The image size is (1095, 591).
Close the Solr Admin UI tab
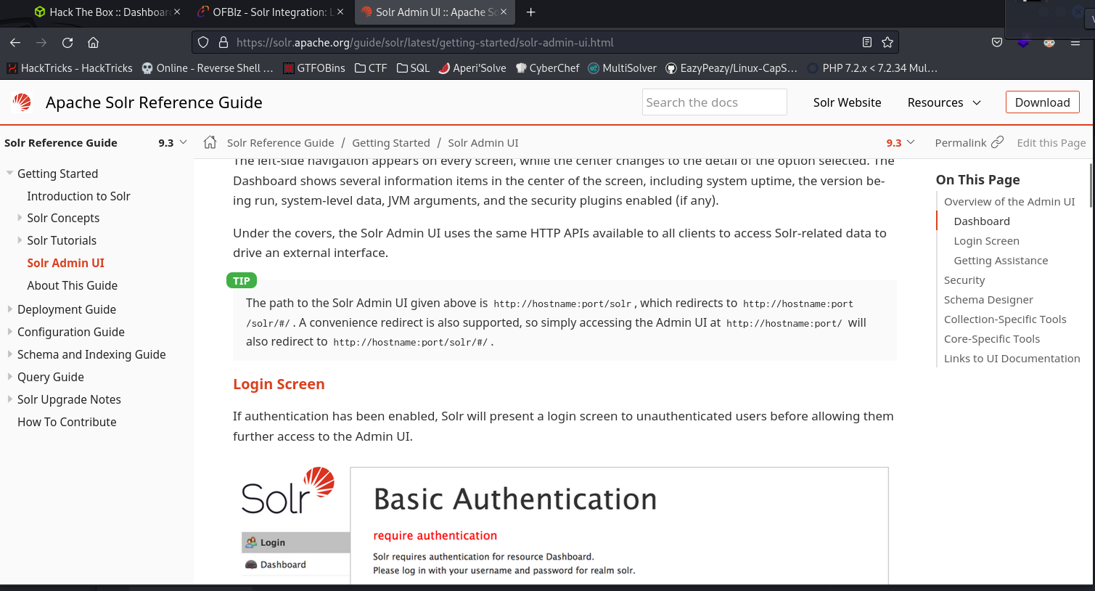click(504, 12)
